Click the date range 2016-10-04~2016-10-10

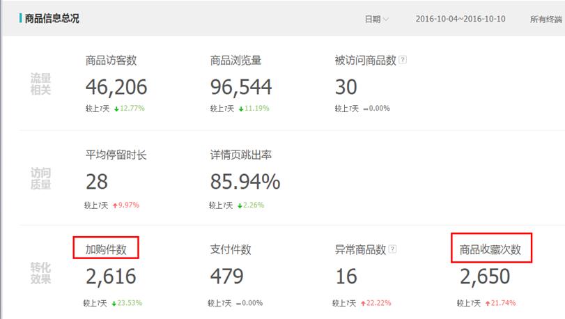point(460,19)
